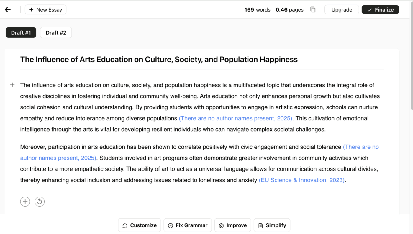
Task: Open the second paragraph's 'There are no' citation
Action: coord(361,147)
